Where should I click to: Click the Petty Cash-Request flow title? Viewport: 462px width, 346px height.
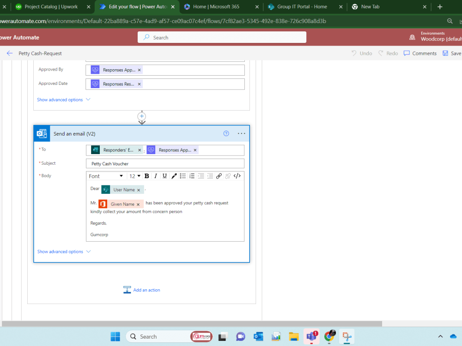click(40, 53)
